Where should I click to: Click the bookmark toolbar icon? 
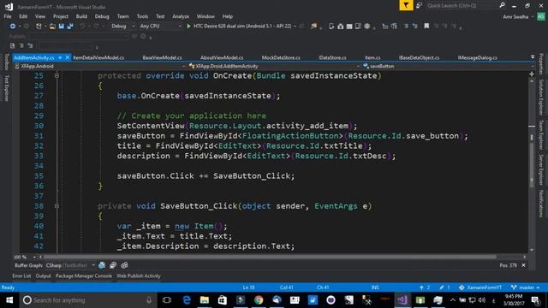tap(426, 27)
